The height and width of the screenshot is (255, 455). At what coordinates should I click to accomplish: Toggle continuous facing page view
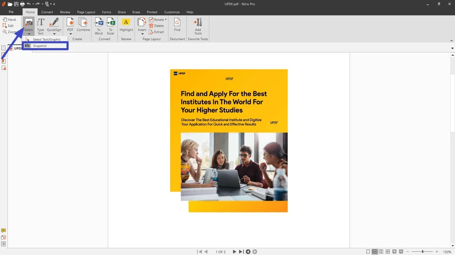click(388, 251)
